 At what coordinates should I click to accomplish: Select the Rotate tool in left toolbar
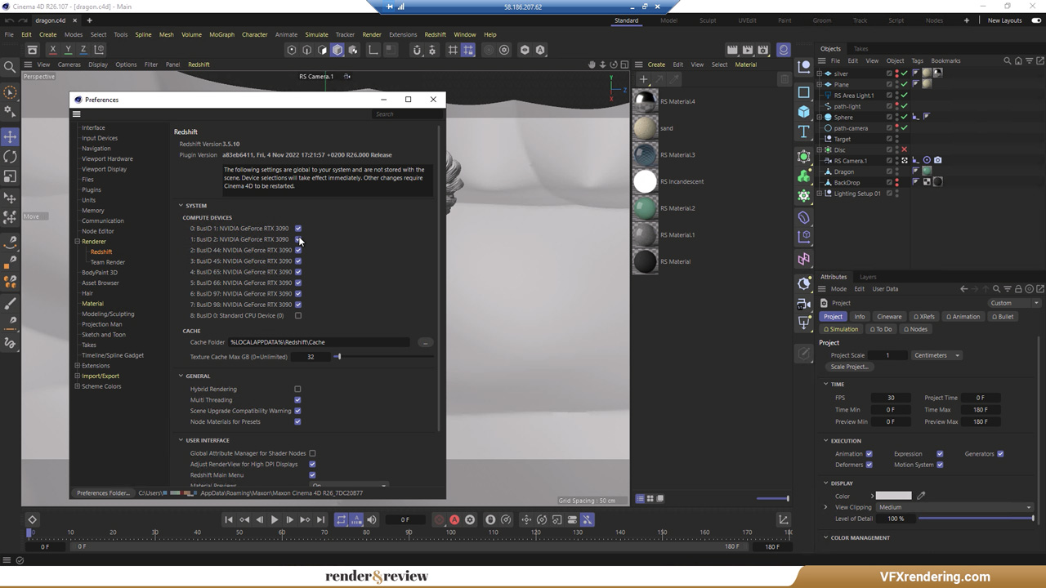tap(10, 157)
